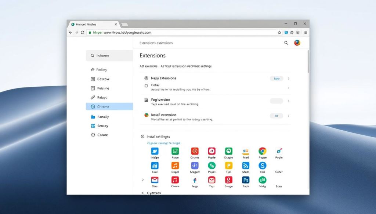376x214 pixels.
Task: Launch the red music app labeled Chrone
Action: pos(175,180)
